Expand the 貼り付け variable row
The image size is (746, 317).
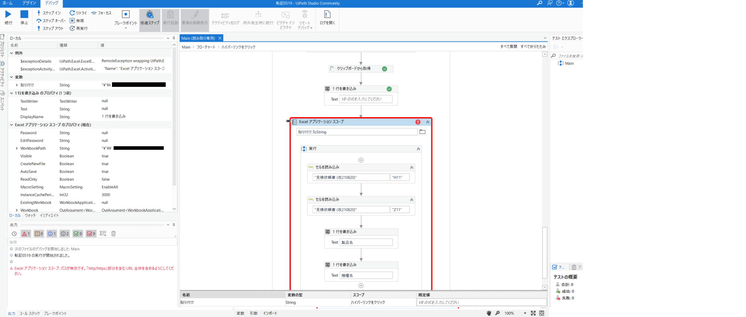pyautogui.click(x=17, y=85)
